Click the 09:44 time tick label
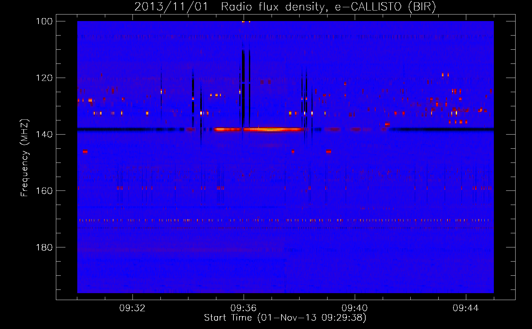This screenshot has width=532, height=329. [466, 308]
